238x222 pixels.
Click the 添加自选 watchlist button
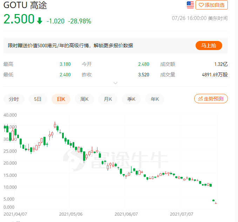click(x=212, y=5)
